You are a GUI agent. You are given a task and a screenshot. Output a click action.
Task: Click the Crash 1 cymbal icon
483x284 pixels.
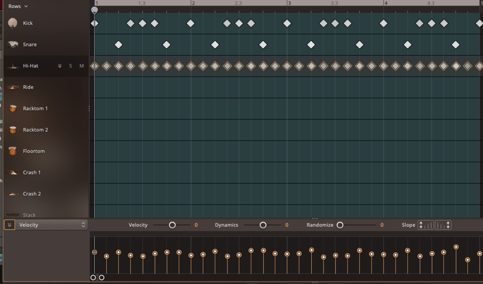13,173
